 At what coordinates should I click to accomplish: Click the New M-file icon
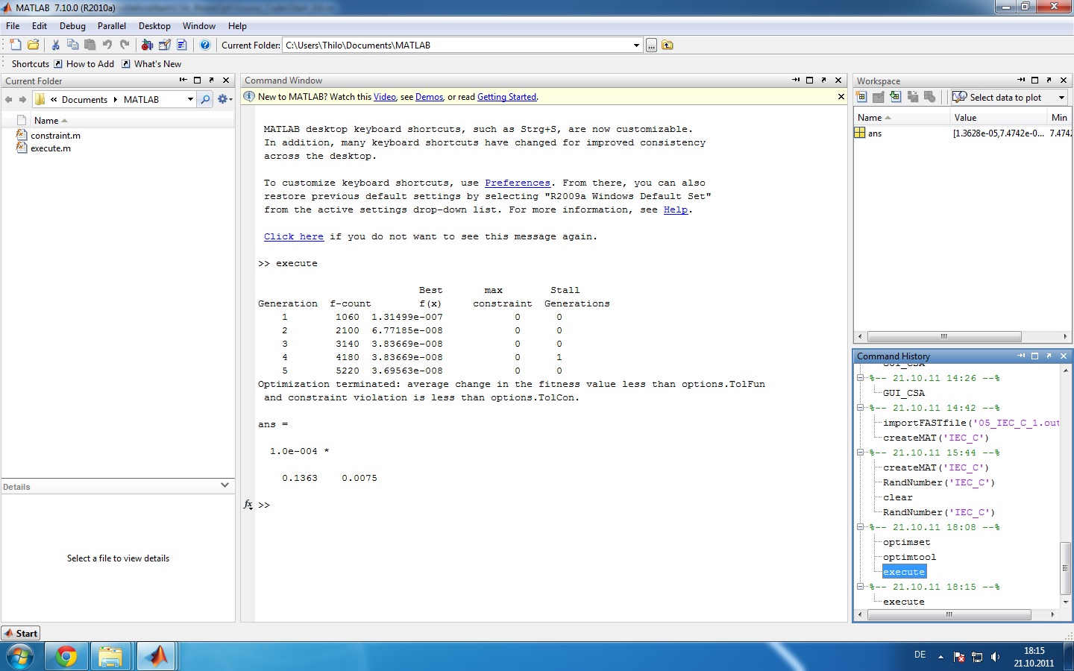click(x=16, y=45)
